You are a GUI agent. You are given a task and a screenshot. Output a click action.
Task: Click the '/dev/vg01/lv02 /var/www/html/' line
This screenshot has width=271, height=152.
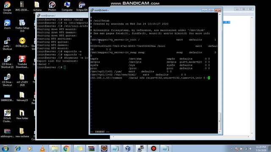138,75
